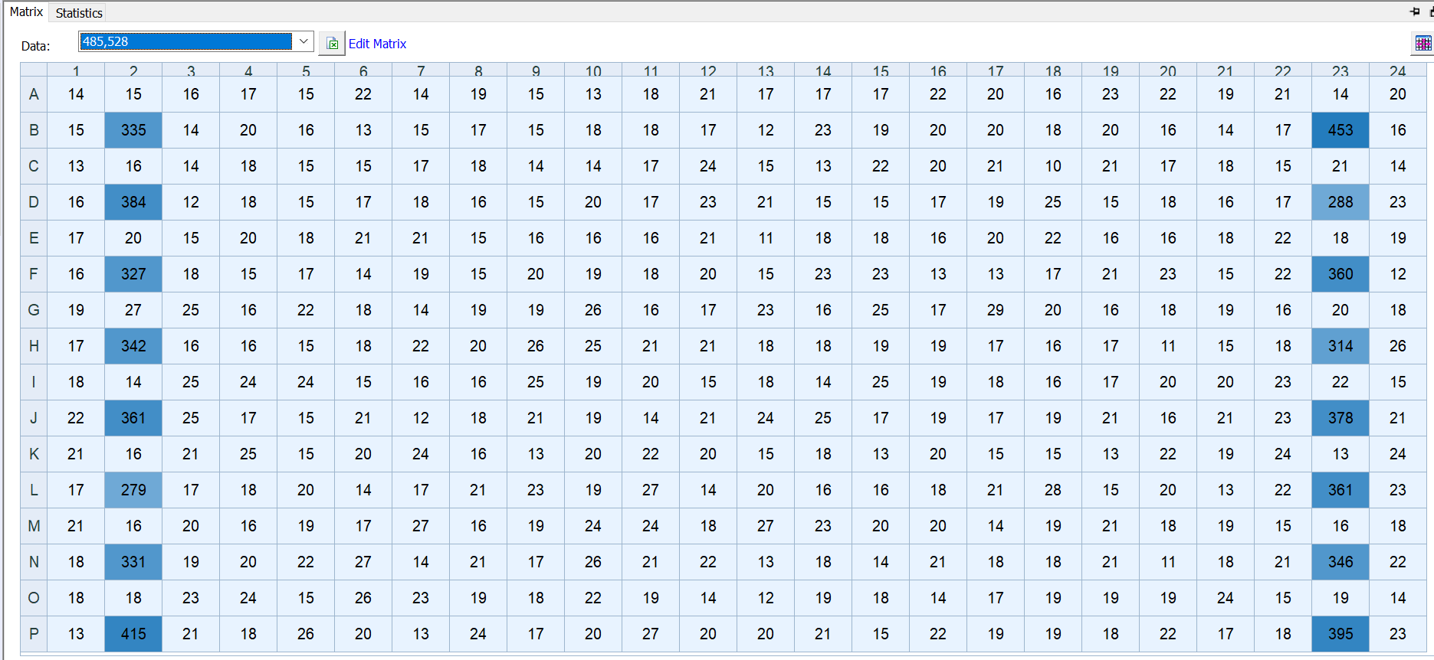Screen dimensions: 1434x660
Task: Click column header 12
Action: (x=708, y=70)
